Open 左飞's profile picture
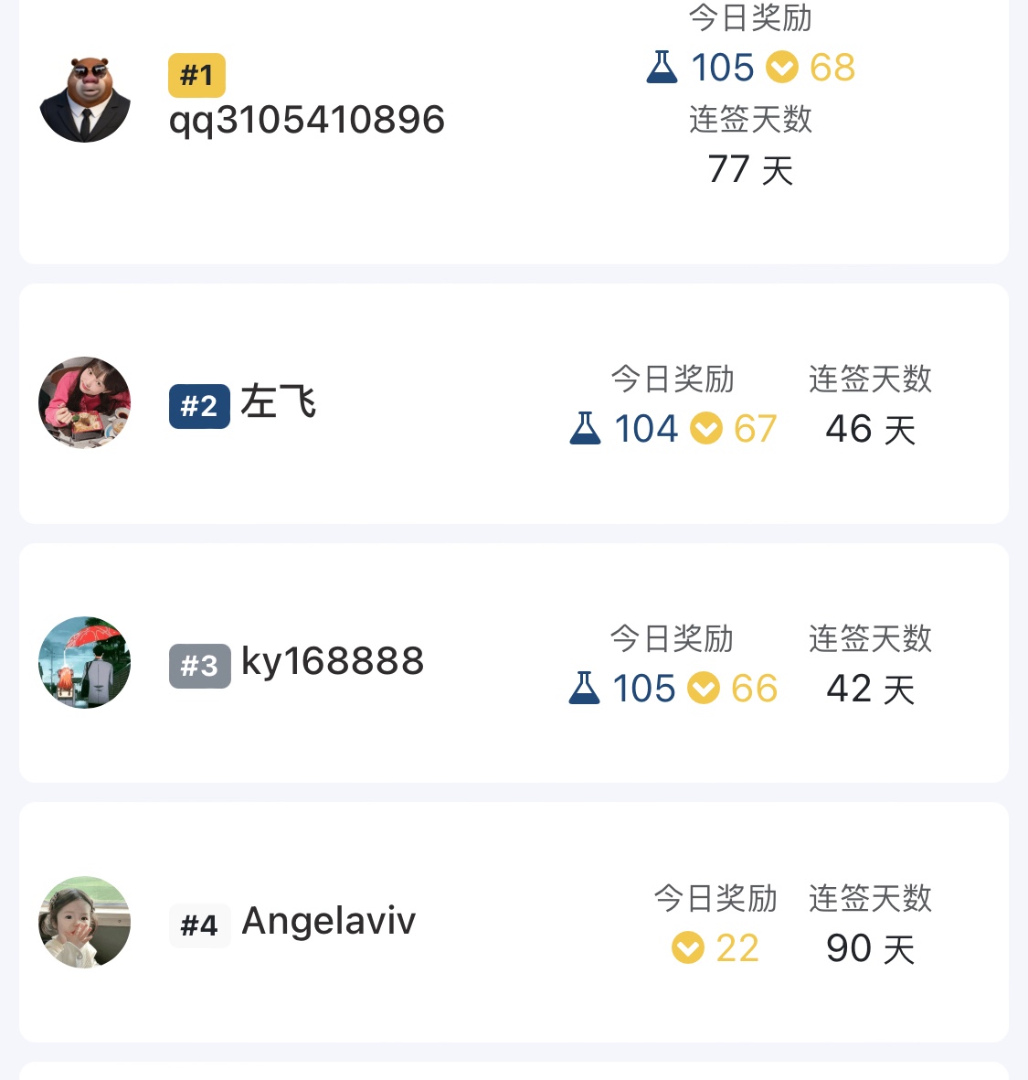Viewport: 1028px width, 1080px height. tap(85, 402)
